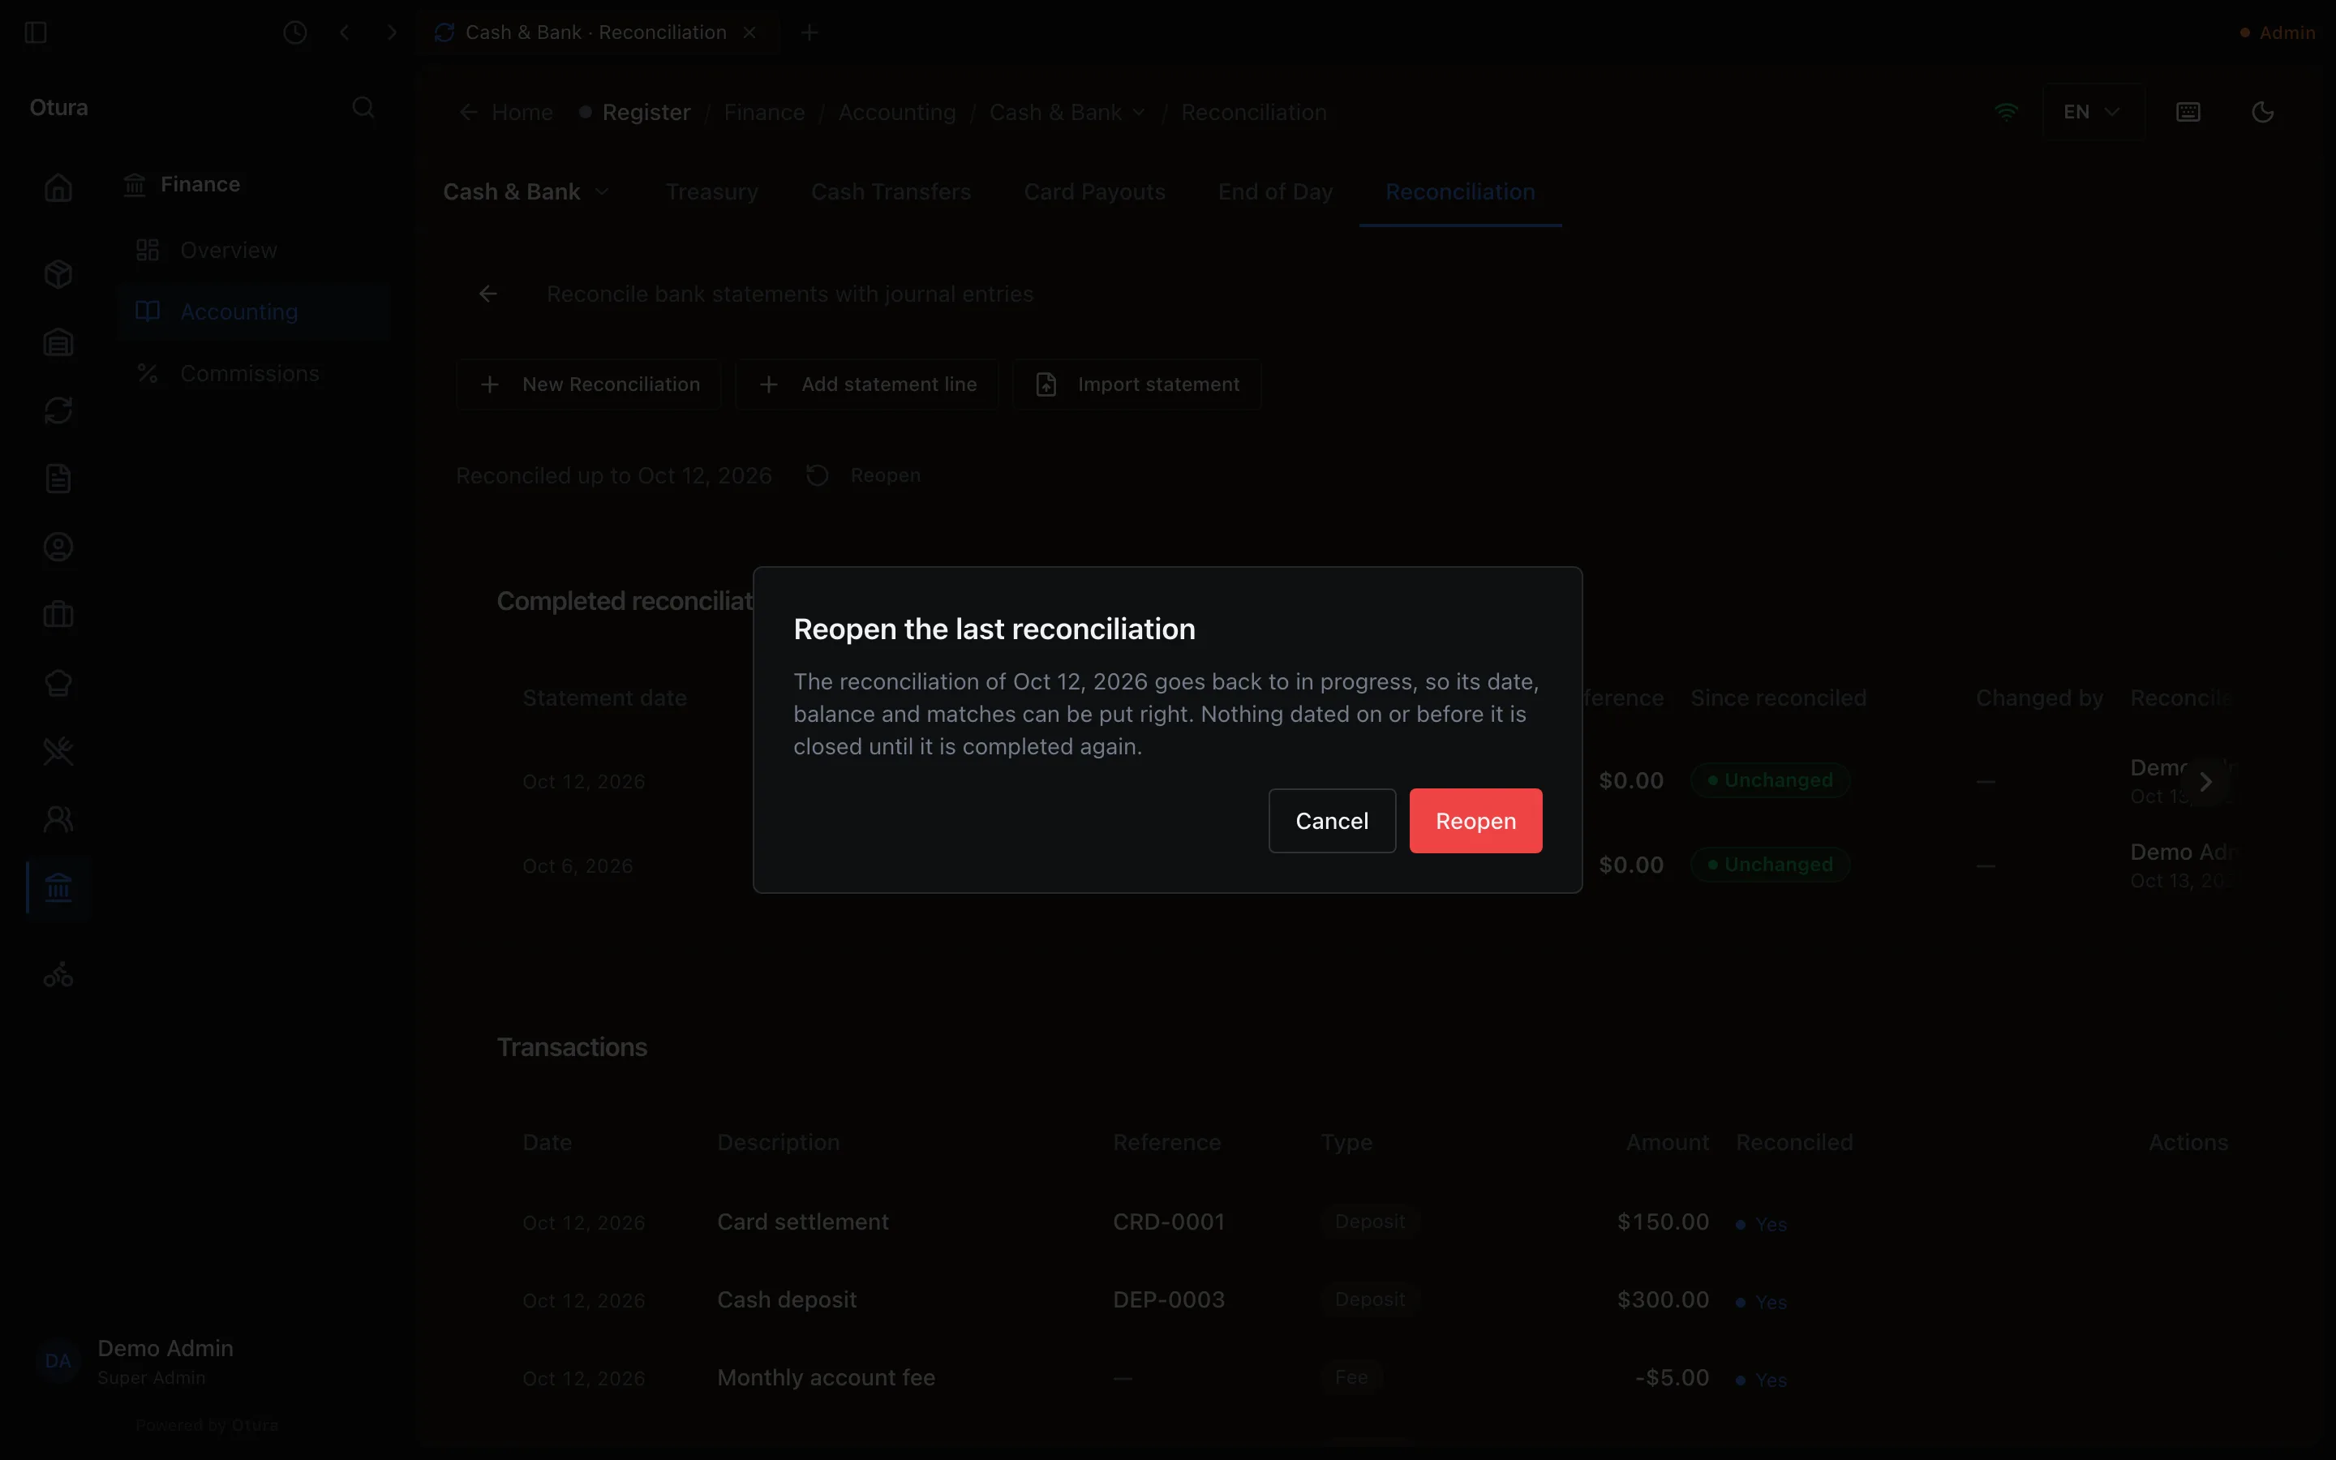Open Commissions in the Finance menu
This screenshot has height=1460, width=2336.
(253, 374)
